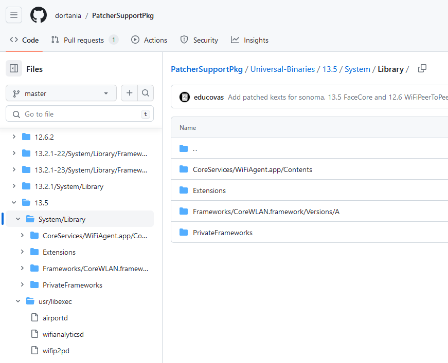Click the plus icon to add file
The width and height of the screenshot is (448, 363).
pyautogui.click(x=129, y=93)
